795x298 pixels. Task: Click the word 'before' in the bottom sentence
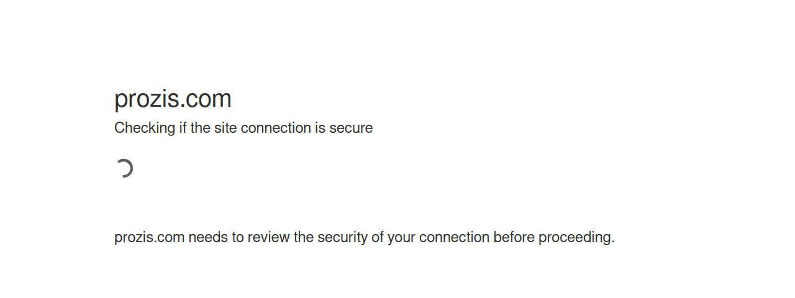click(x=514, y=237)
